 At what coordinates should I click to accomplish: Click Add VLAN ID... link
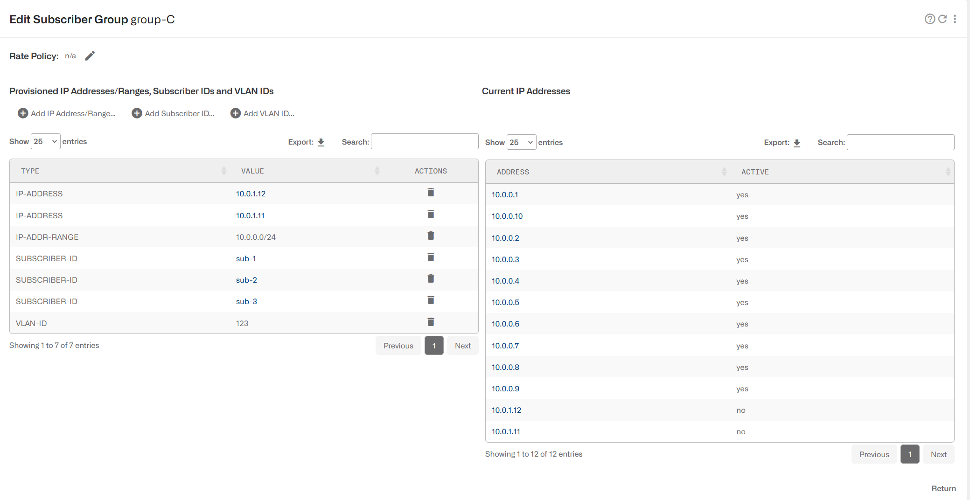(269, 113)
